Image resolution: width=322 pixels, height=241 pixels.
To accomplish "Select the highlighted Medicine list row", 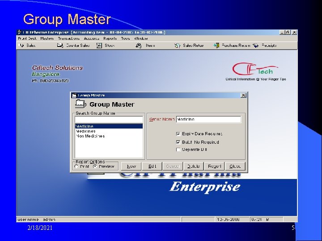I will click(109, 126).
